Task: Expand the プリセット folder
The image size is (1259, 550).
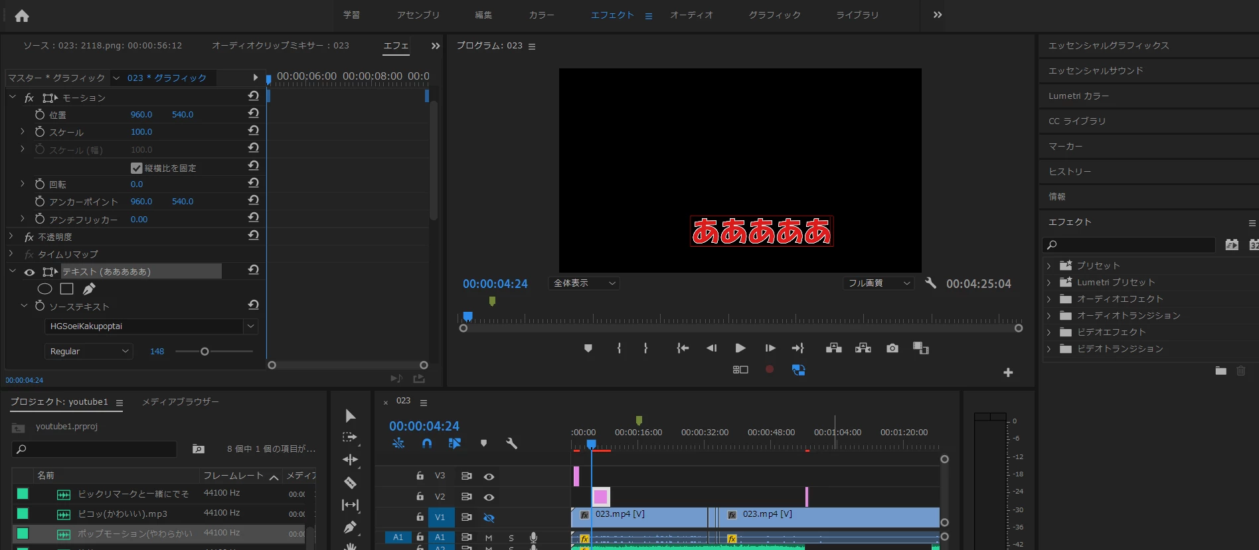Action: tap(1049, 265)
